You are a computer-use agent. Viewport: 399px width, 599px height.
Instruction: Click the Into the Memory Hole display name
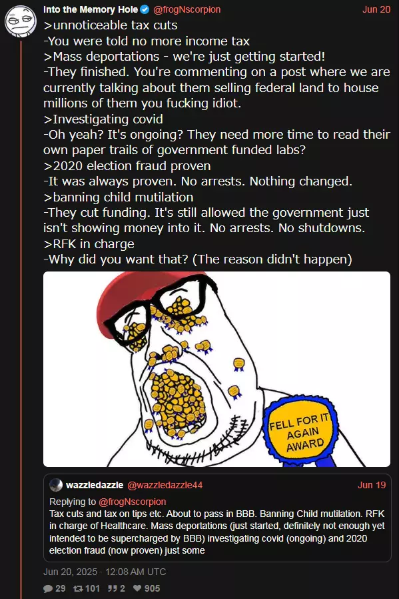click(x=91, y=9)
